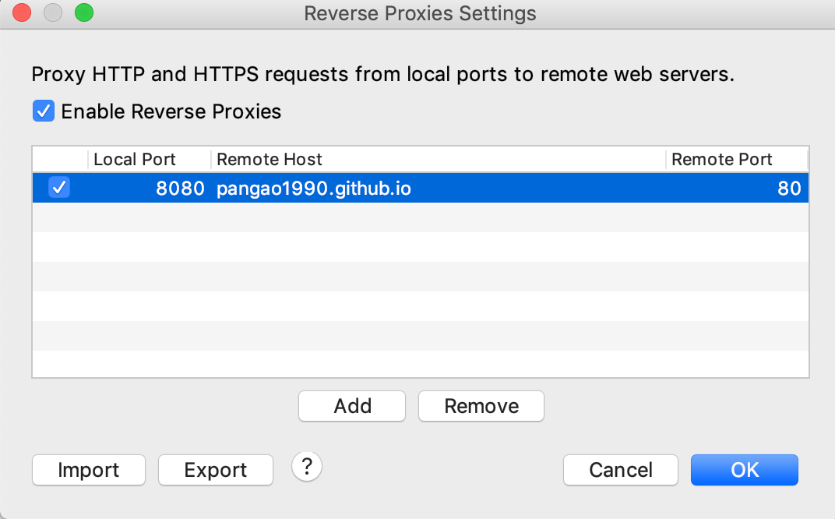
Task: Uncheck the Enable Reverse Proxies checkbox
Action: pyautogui.click(x=44, y=111)
